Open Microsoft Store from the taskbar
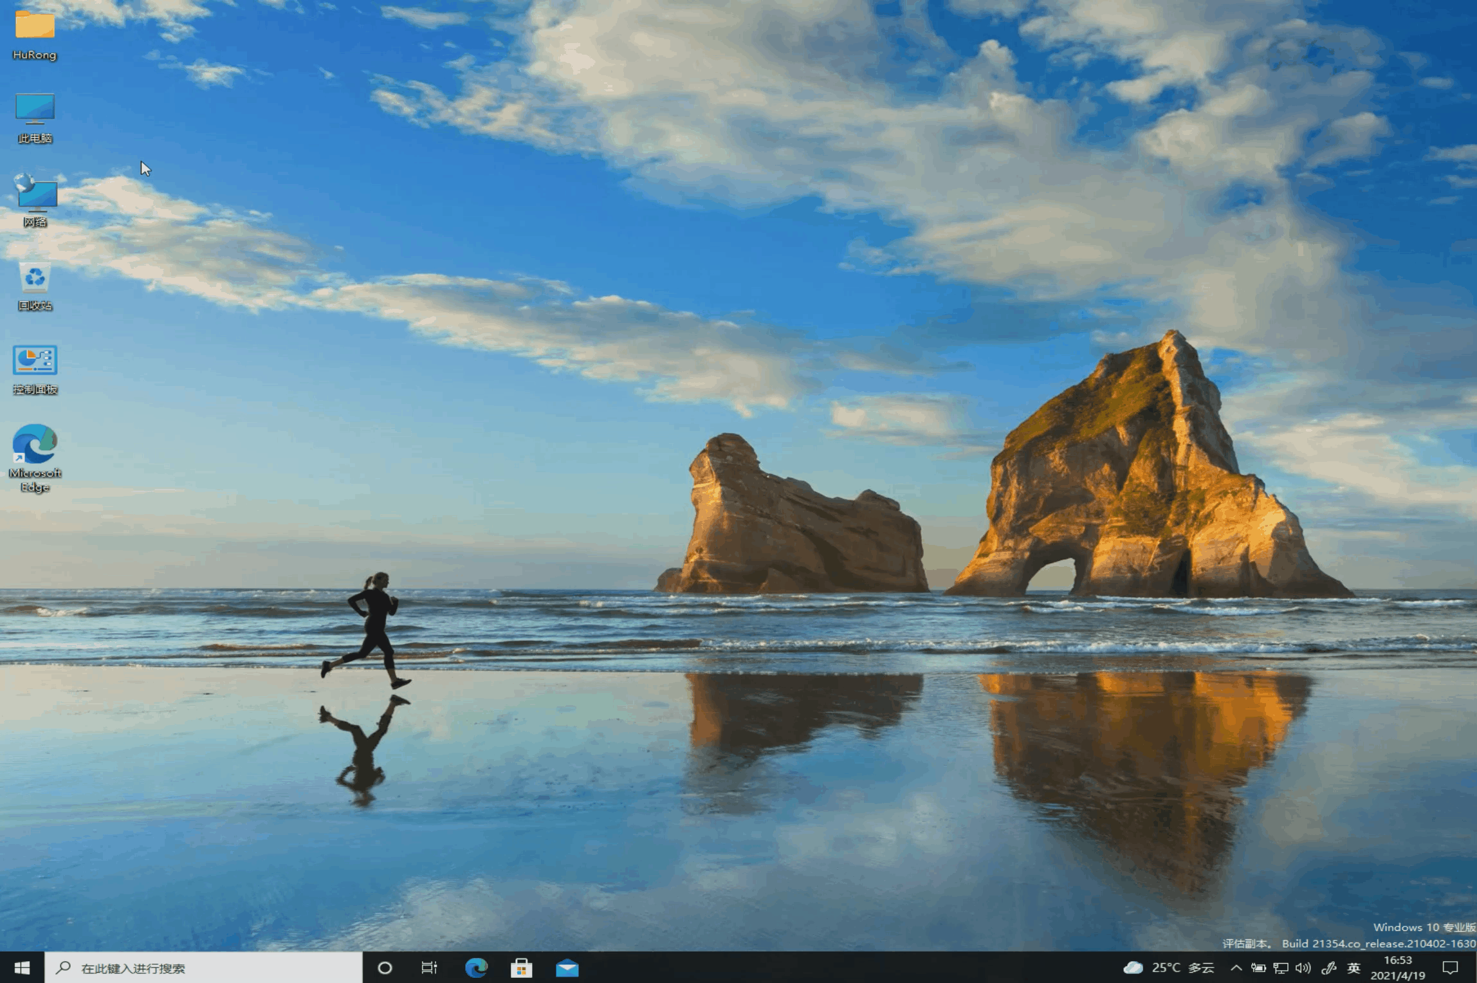The width and height of the screenshot is (1477, 983). (x=521, y=968)
